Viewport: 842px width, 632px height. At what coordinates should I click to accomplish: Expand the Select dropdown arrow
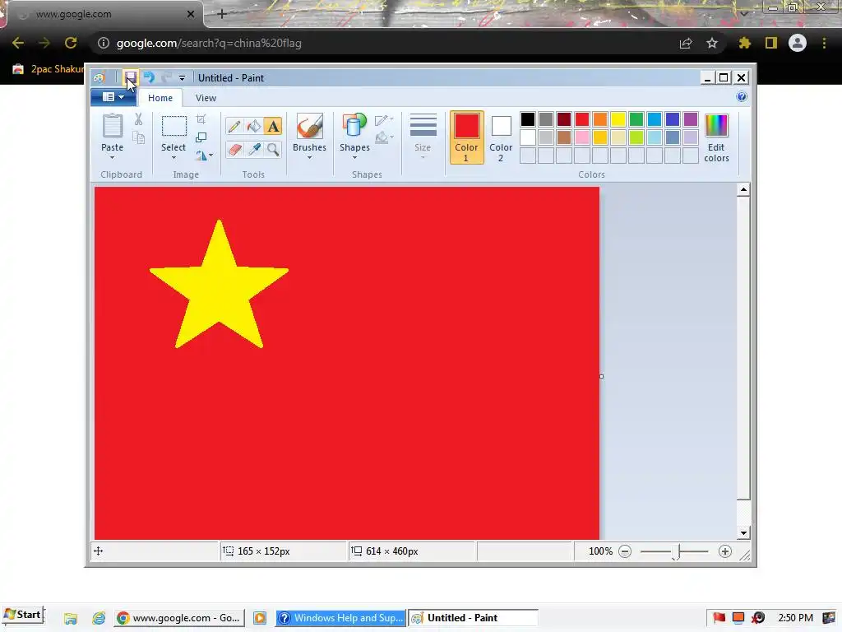(x=173, y=157)
